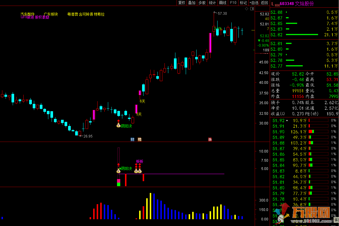Click the QFII新进 tag
Viewport: 339px width, 226px height.
pyautogui.click(x=27, y=17)
